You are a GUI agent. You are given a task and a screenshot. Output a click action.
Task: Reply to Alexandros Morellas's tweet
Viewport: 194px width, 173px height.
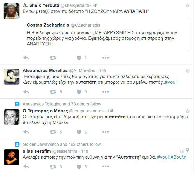26,92
